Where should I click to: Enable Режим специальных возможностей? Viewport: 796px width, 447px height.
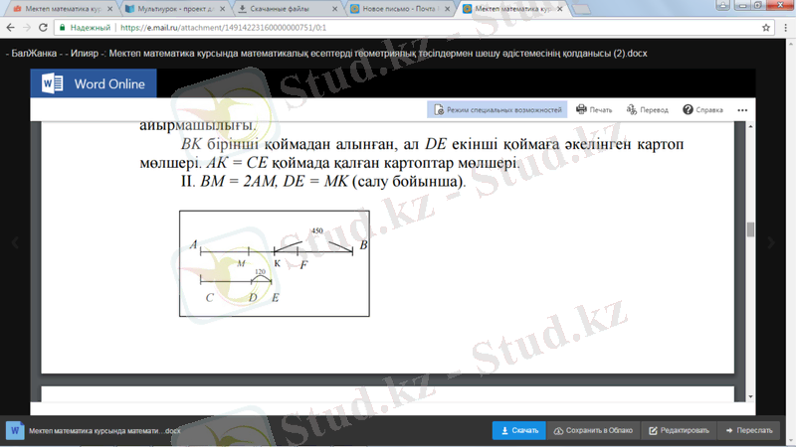(x=497, y=109)
